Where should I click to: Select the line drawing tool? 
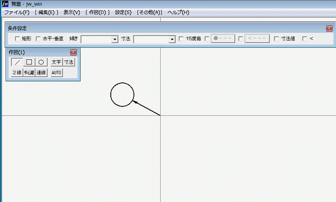[17, 62]
